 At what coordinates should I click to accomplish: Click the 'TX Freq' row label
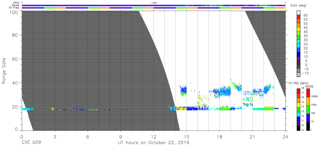click(14, 8)
